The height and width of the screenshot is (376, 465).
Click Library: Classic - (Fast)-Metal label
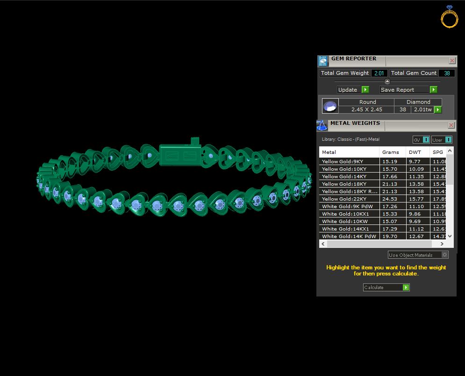coord(351,139)
